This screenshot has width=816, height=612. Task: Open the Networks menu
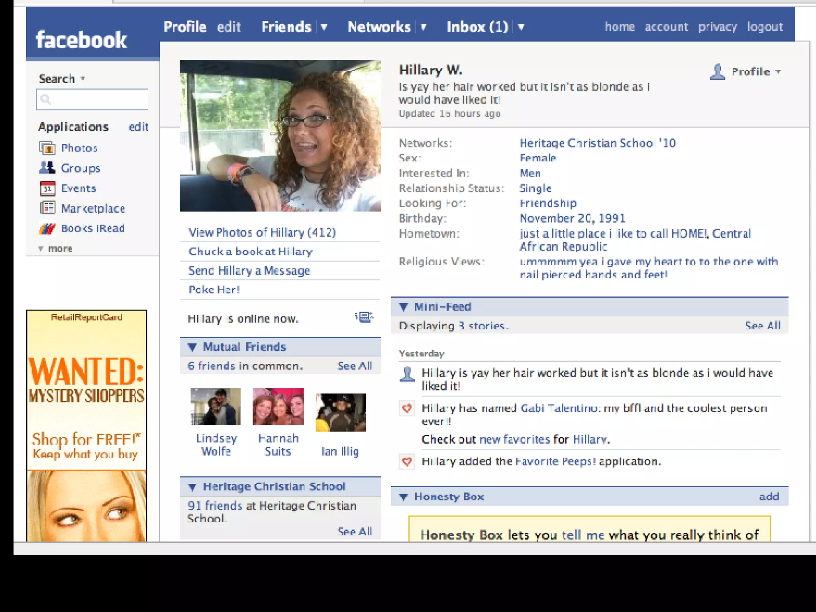379,27
